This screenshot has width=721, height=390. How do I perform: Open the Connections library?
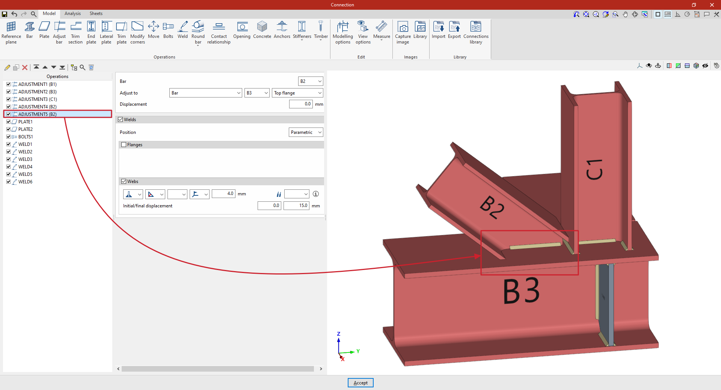click(x=476, y=32)
